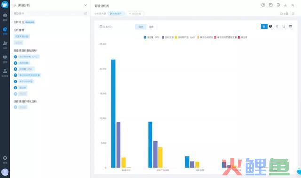This screenshot has height=178, width=301.
Task: Switch to the table view icon
Action: (x=290, y=26)
